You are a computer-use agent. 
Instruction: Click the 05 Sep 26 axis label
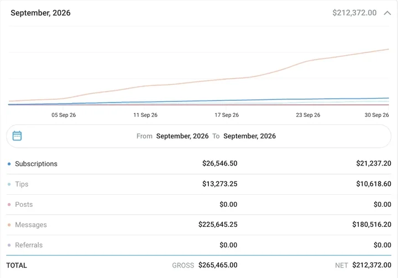click(x=64, y=115)
